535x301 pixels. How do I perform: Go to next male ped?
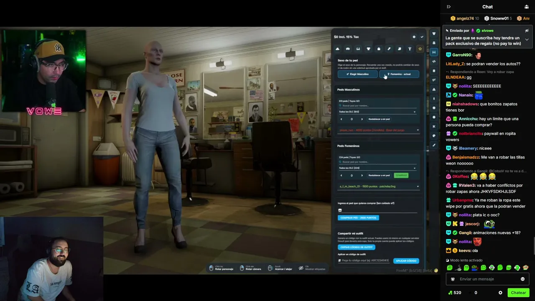click(x=362, y=119)
